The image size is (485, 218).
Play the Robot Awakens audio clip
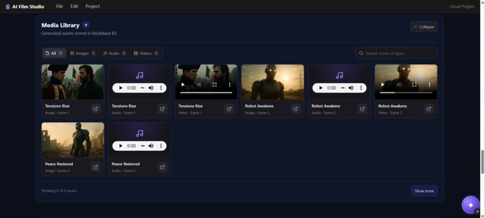tap(321, 88)
